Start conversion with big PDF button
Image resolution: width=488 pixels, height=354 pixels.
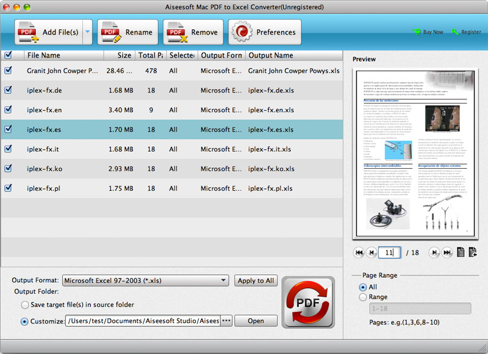point(308,302)
